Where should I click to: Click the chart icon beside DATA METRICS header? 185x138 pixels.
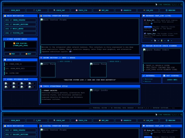pos(5,60)
